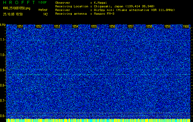Image resolution: width=193 pixels, height=122 pixels.
Task: Click the yellow signal level bar
Action: pyautogui.click(x=98, y=120)
